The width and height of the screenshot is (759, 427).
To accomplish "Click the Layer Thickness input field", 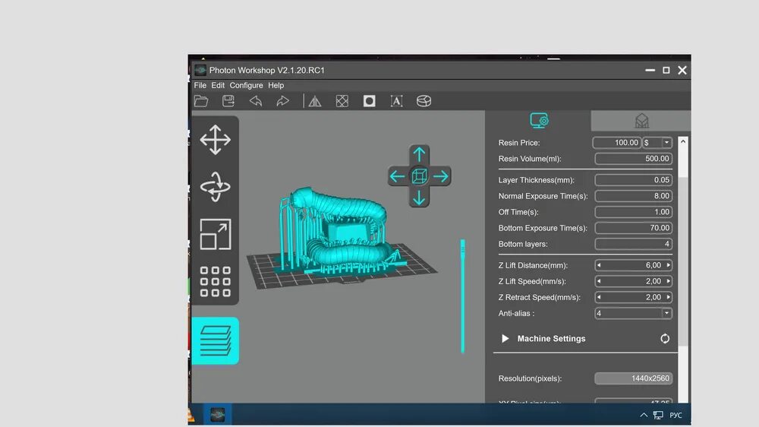I will click(633, 180).
